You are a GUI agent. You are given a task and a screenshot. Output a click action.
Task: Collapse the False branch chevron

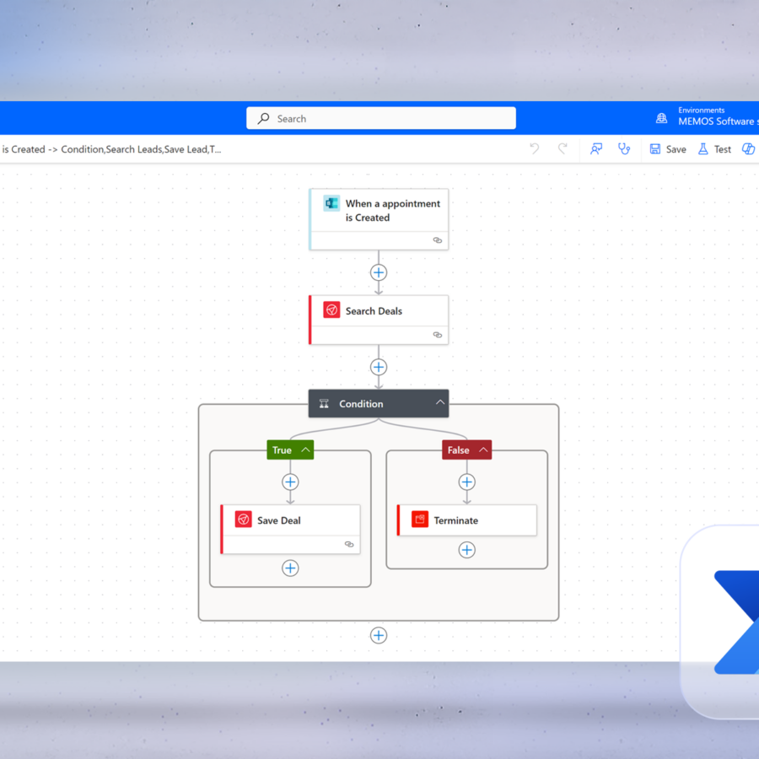point(483,449)
